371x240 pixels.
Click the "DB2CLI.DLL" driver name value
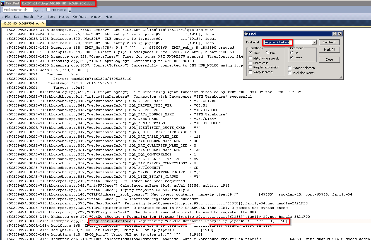point(207,101)
